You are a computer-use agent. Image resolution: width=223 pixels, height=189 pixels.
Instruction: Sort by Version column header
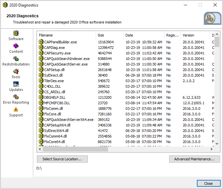(195, 35)
